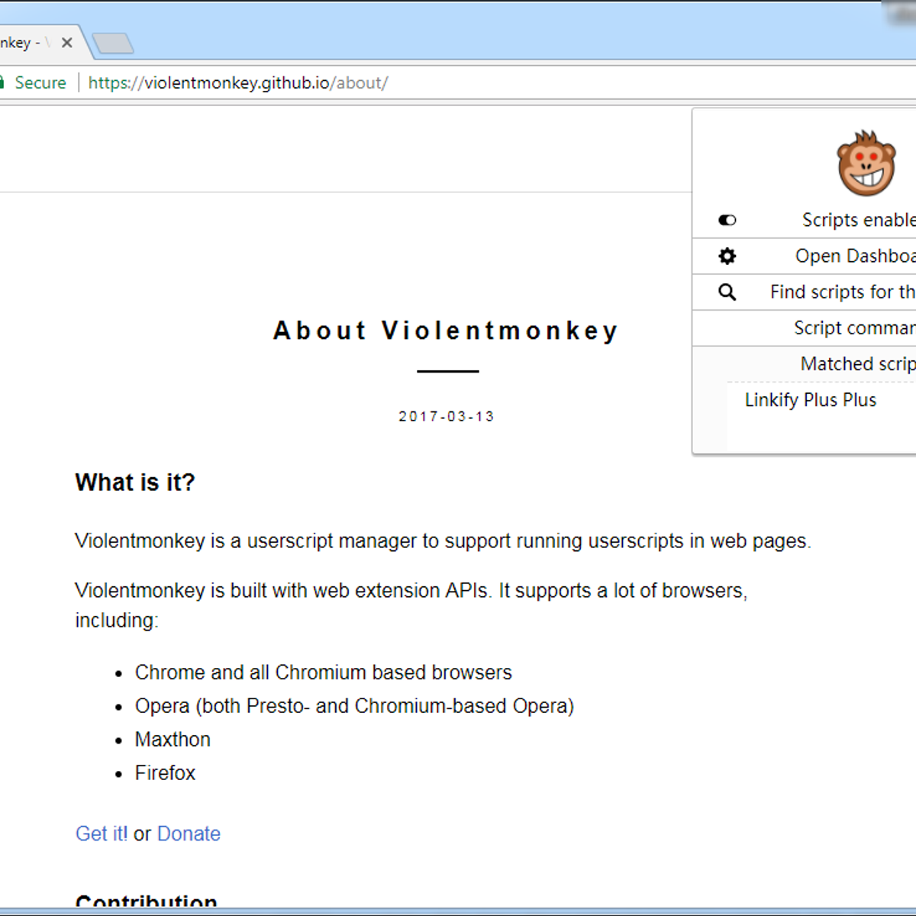916x916 pixels.
Task: Open a new browser tab
Action: 113,44
